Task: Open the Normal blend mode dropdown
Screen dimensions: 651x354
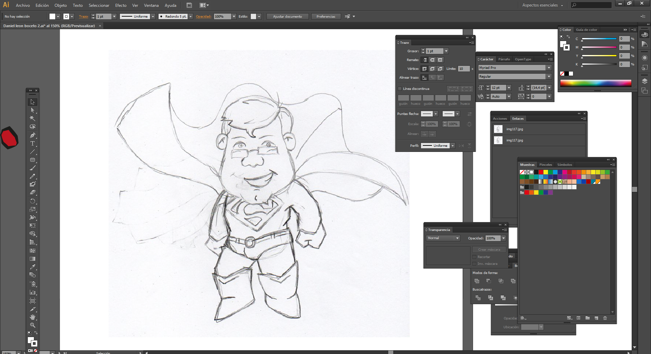Action: (457, 238)
